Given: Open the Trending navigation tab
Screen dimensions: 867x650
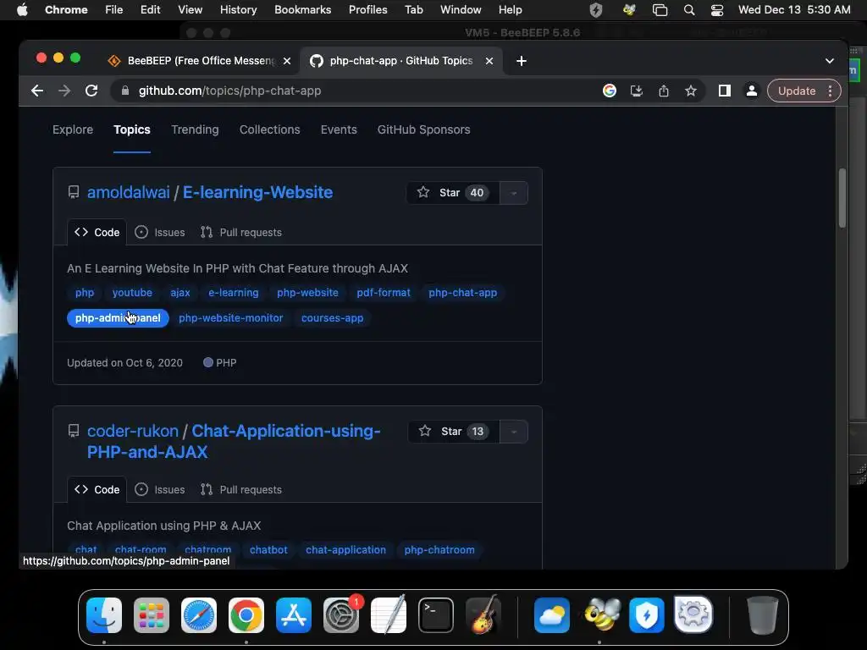Looking at the screenshot, I should (196, 129).
